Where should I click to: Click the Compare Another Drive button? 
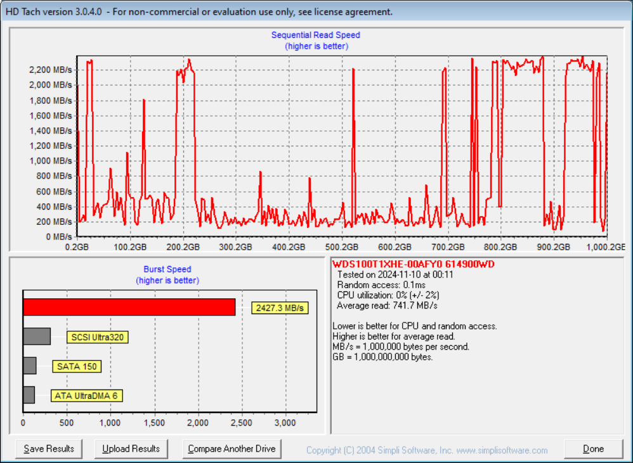[x=232, y=448]
